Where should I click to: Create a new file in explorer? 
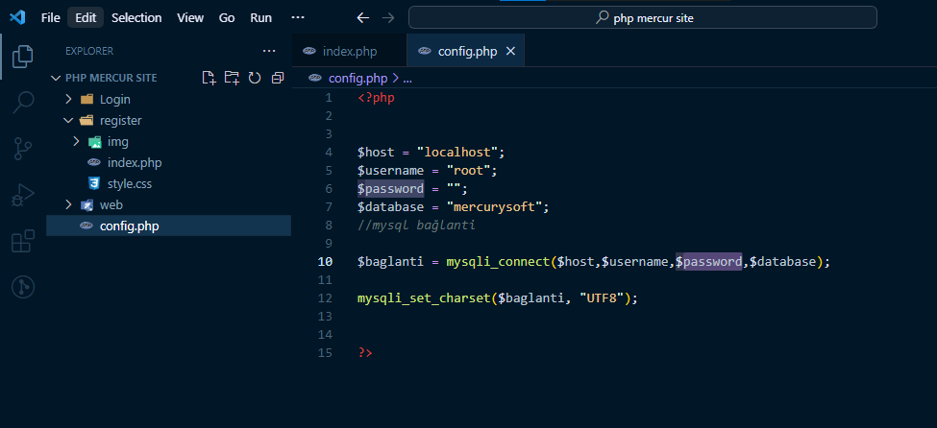click(209, 78)
